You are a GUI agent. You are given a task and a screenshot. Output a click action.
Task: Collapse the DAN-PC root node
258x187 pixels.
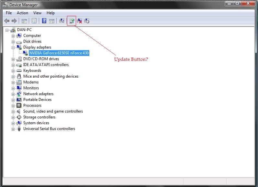pos(7,30)
